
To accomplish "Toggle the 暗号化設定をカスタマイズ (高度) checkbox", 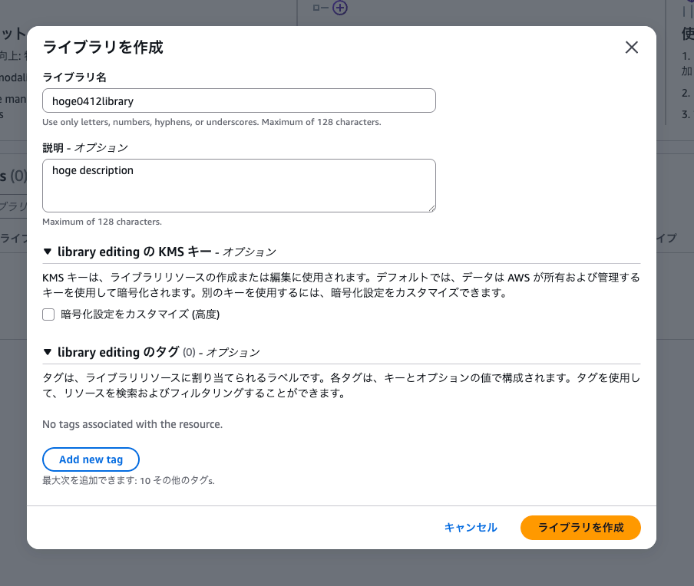I will click(48, 314).
